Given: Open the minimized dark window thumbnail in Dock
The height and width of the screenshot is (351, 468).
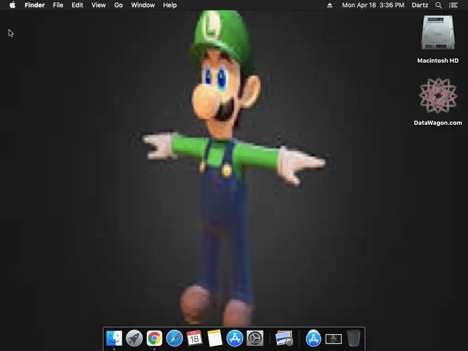Looking at the screenshot, I should pos(333,339).
